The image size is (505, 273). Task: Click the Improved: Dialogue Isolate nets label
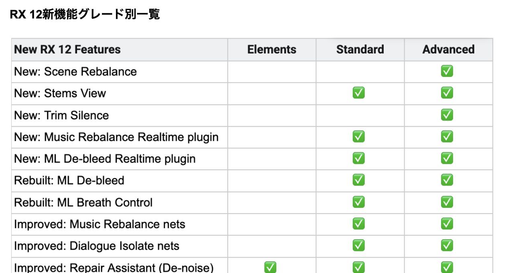97,245
